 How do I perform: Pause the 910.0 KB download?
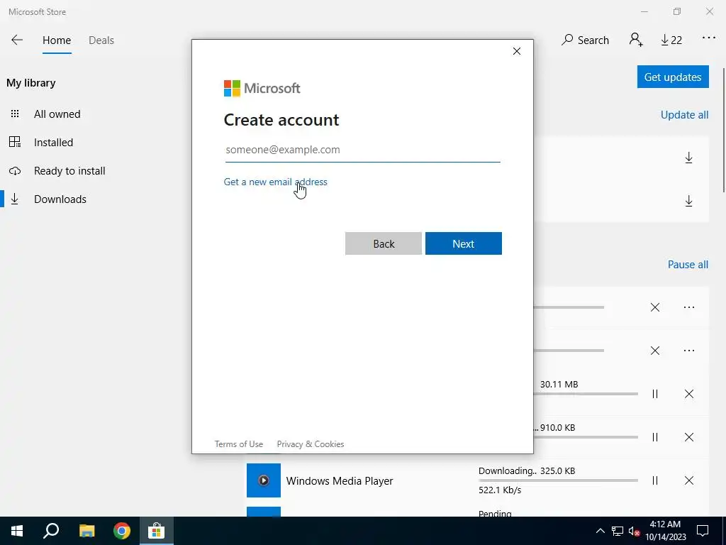pyautogui.click(x=654, y=437)
